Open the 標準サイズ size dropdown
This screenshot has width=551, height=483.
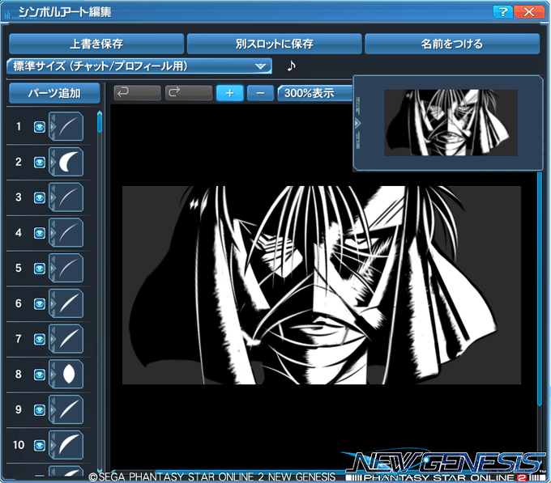tap(139, 66)
